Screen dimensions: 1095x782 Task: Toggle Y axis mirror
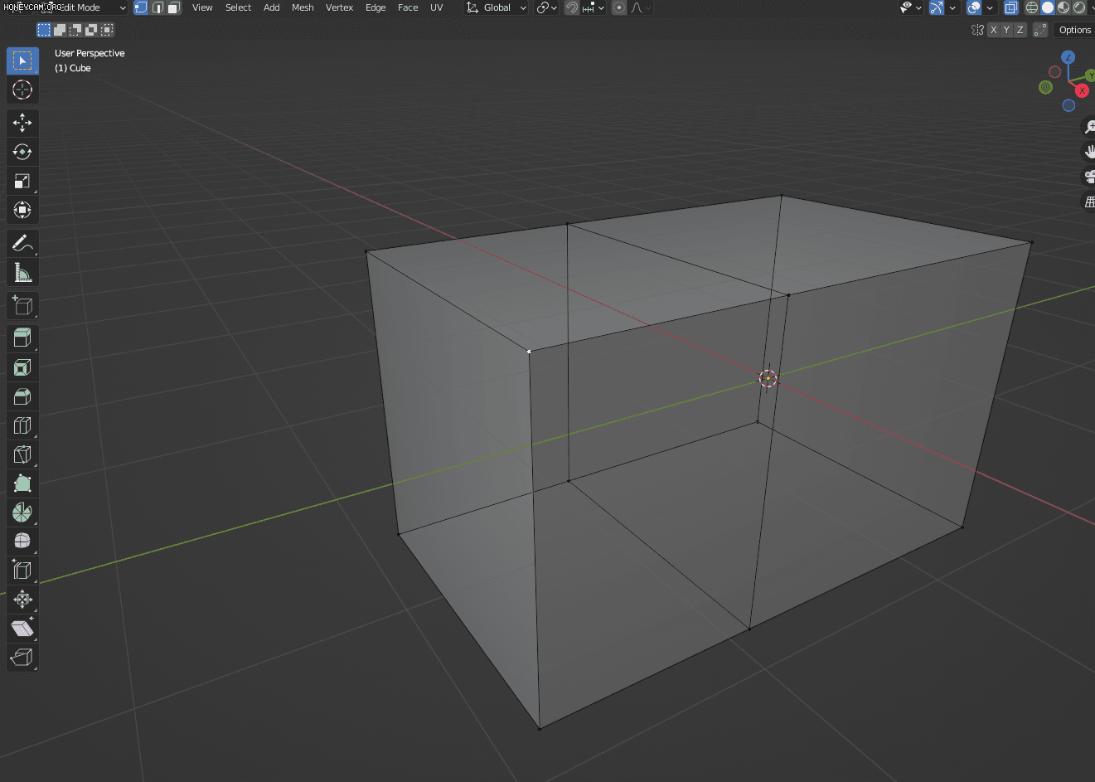pyautogui.click(x=1006, y=30)
